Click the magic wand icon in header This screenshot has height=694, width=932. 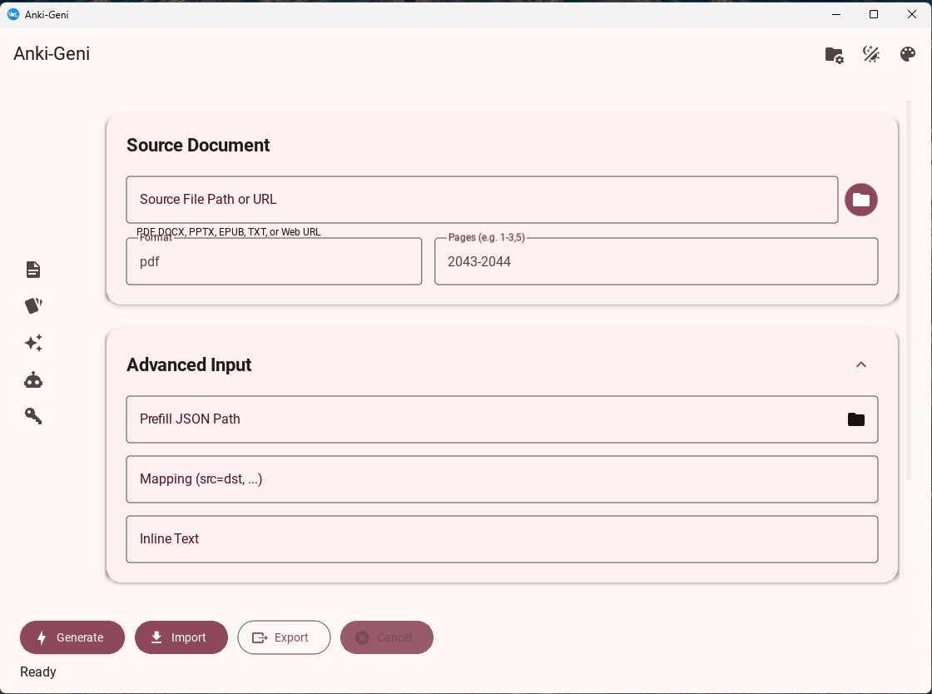(870, 54)
